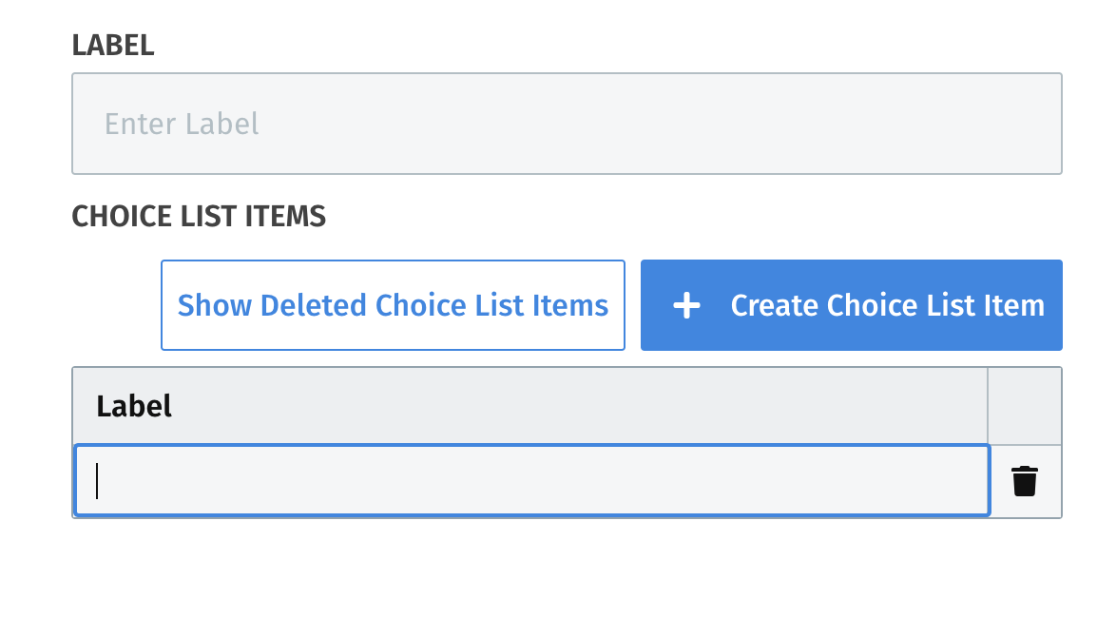1097x637 pixels.
Task: Click the 'Enter Label' placeholder text
Action: pyautogui.click(x=182, y=124)
